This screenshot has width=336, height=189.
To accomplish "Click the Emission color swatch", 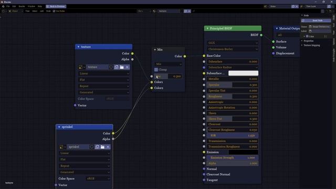I will click(x=243, y=152).
